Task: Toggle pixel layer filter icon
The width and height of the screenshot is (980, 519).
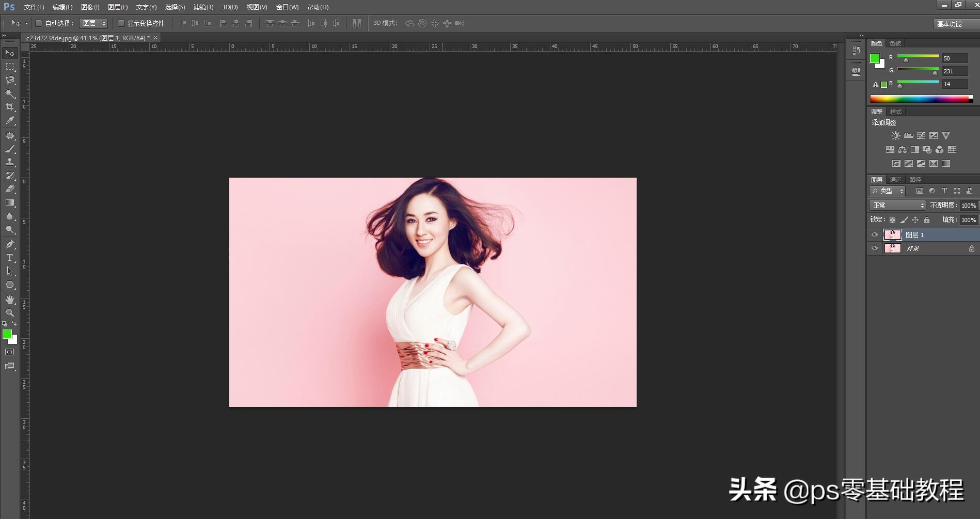Action: 920,191
